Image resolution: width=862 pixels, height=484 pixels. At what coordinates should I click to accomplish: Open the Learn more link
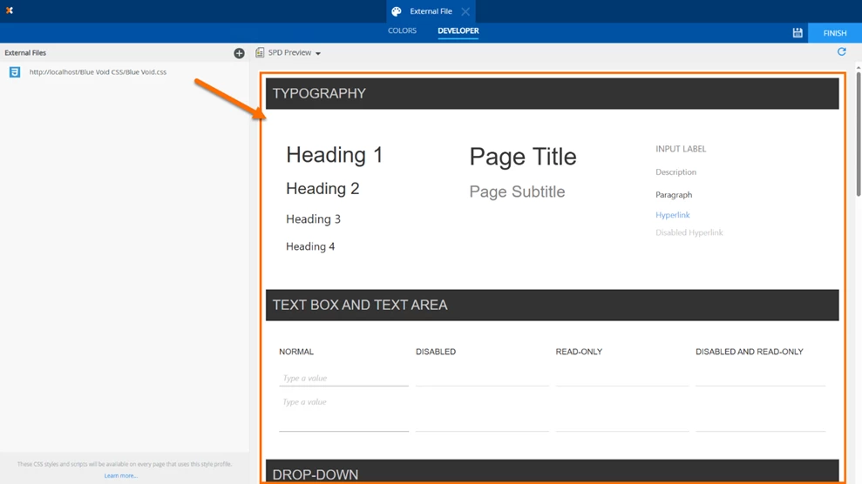pyautogui.click(x=121, y=476)
